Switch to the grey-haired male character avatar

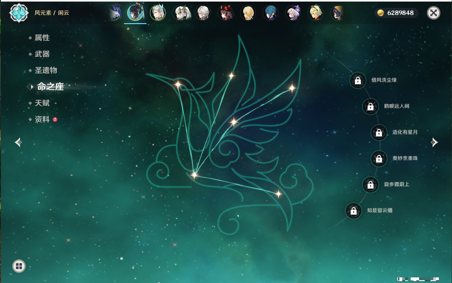pos(203,13)
